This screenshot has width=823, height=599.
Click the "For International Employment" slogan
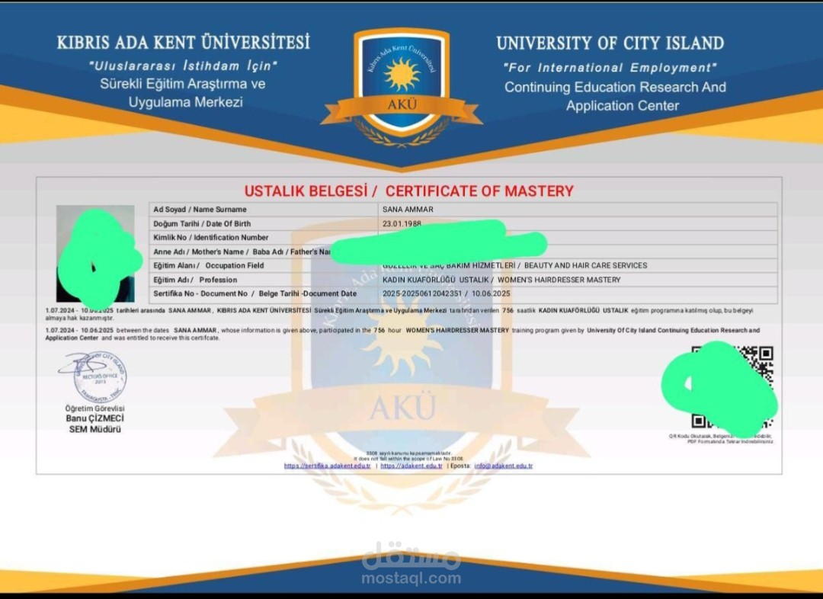pyautogui.click(x=610, y=68)
